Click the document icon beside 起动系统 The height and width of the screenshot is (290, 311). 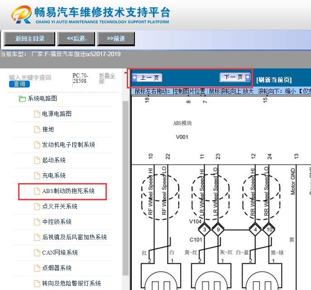pyautogui.click(x=37, y=160)
